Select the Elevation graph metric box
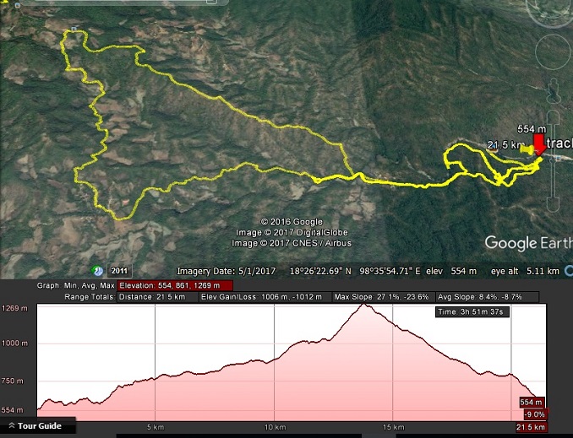The image size is (573, 438). (x=175, y=285)
